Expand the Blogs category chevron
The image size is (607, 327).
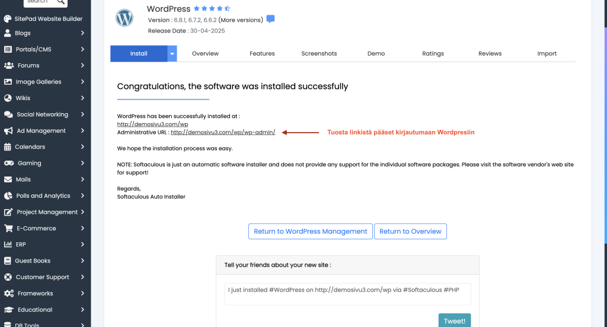coord(82,33)
